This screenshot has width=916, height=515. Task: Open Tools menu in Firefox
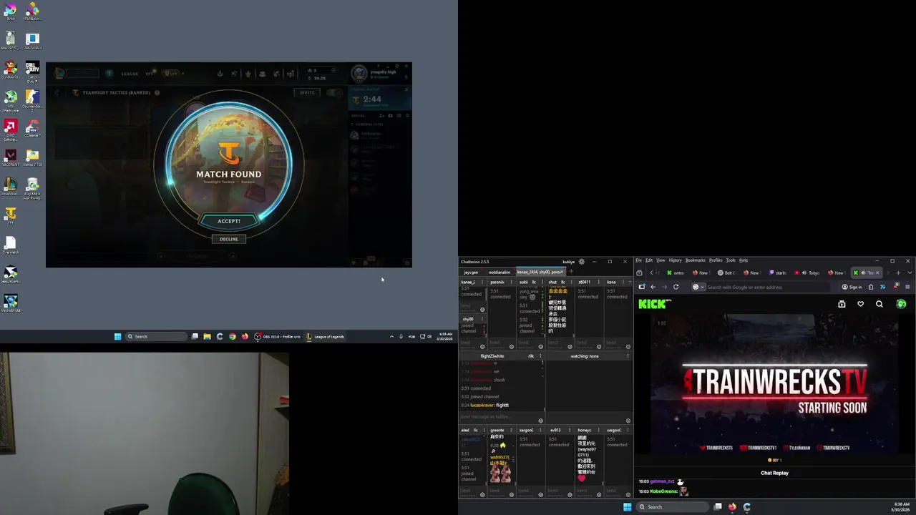click(731, 260)
